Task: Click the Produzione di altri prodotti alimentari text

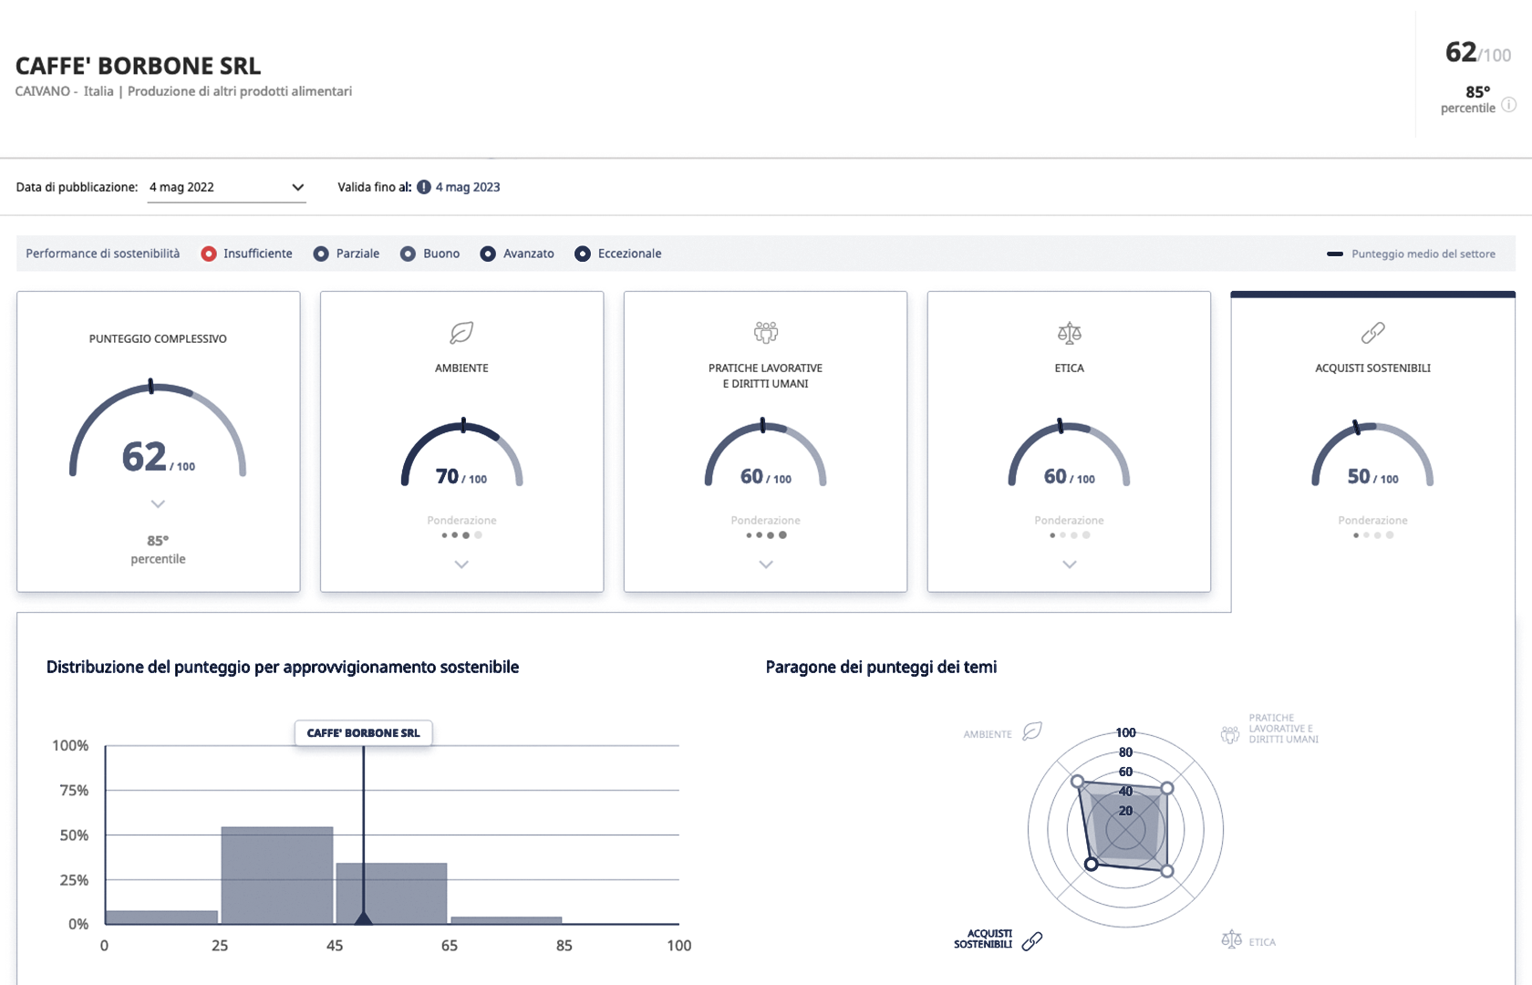Action: tap(240, 91)
